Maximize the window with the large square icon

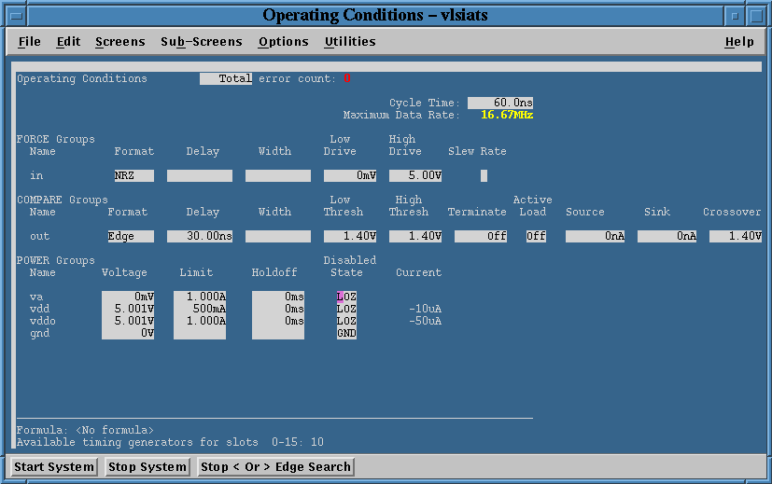point(757,16)
